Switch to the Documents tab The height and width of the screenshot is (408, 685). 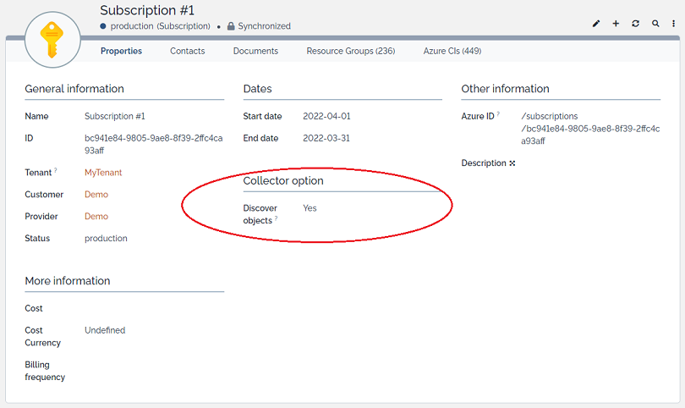[255, 51]
